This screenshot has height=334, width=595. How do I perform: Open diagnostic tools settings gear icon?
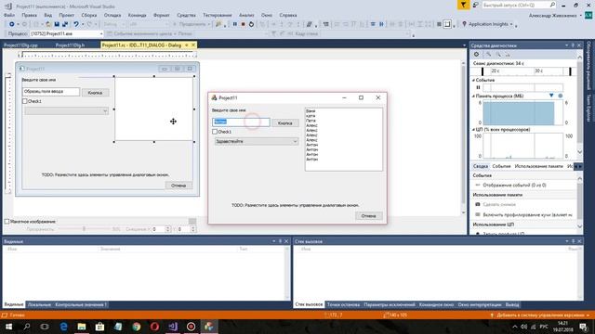tap(477, 55)
